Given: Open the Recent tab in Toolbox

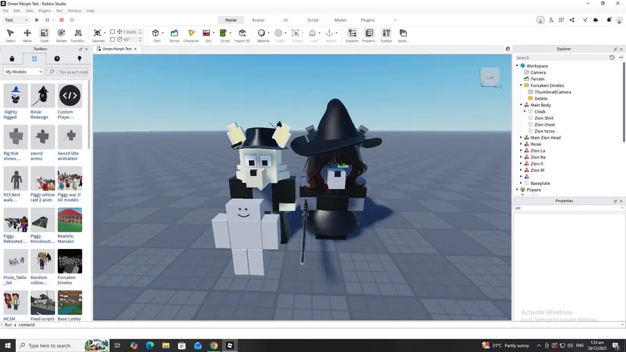Looking at the screenshot, I should tap(57, 58).
